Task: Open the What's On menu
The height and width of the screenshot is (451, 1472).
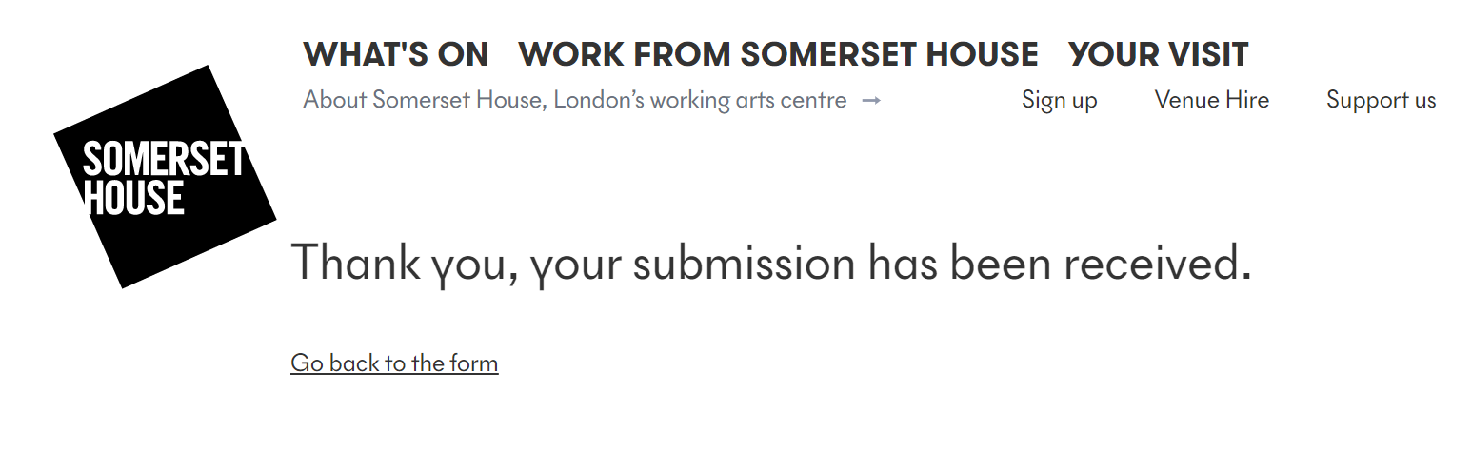Action: (395, 55)
